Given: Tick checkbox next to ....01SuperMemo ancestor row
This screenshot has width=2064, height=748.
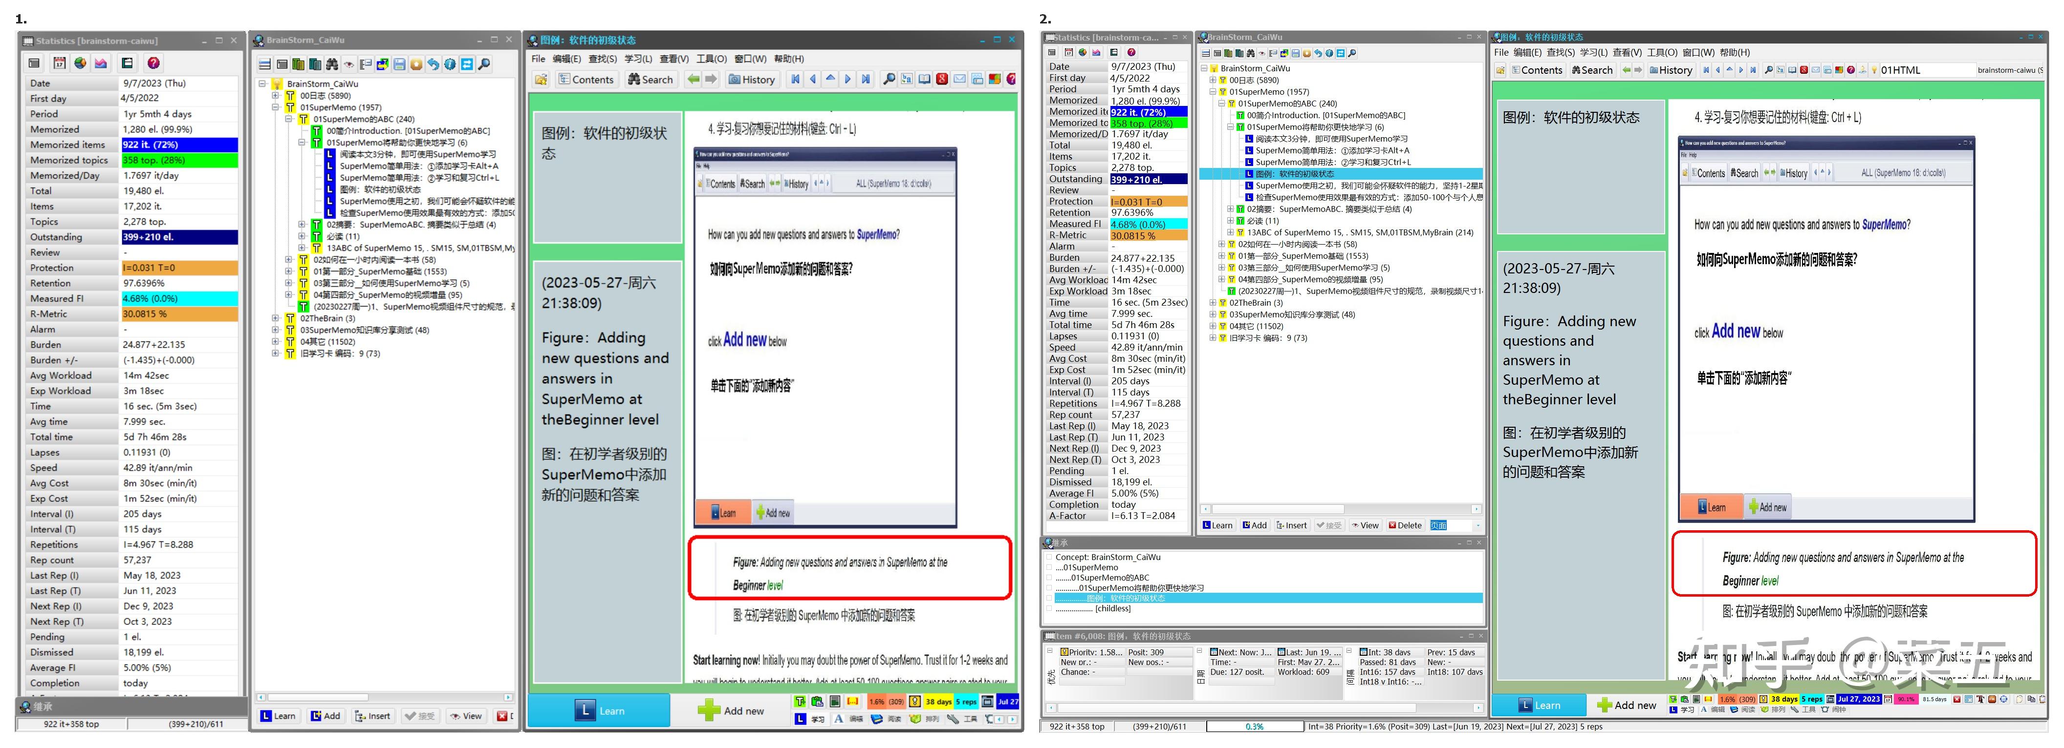Looking at the screenshot, I should click(x=1049, y=568).
